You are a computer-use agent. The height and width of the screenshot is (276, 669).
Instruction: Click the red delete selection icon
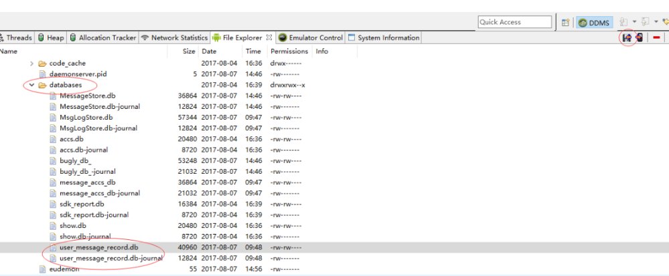[656, 37]
